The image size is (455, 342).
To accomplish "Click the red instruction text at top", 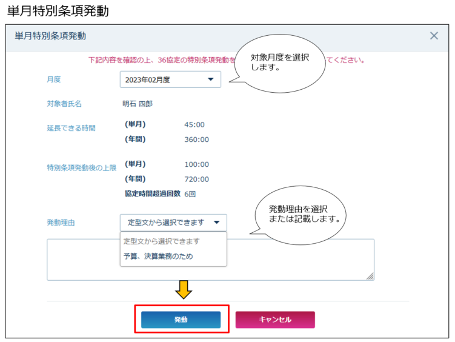I will [158, 60].
